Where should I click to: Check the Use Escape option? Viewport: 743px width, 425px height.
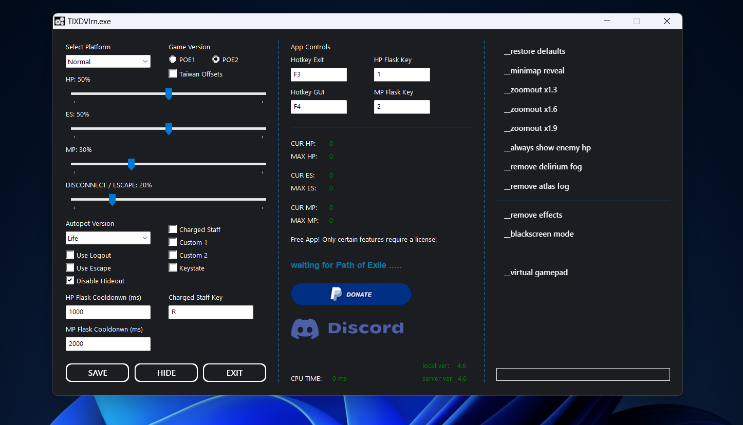[70, 268]
